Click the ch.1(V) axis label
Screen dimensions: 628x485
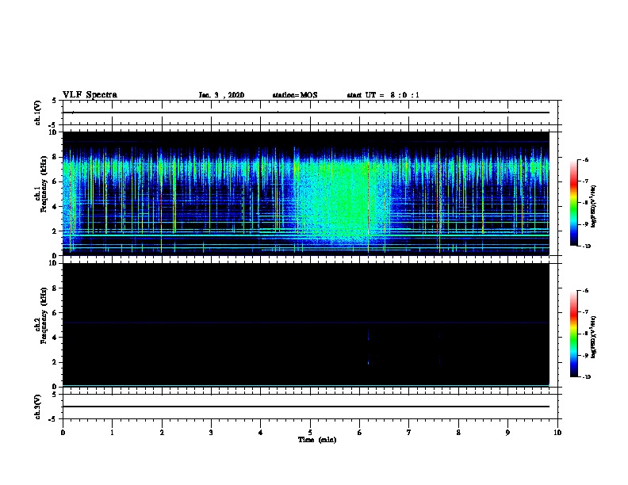(38, 113)
